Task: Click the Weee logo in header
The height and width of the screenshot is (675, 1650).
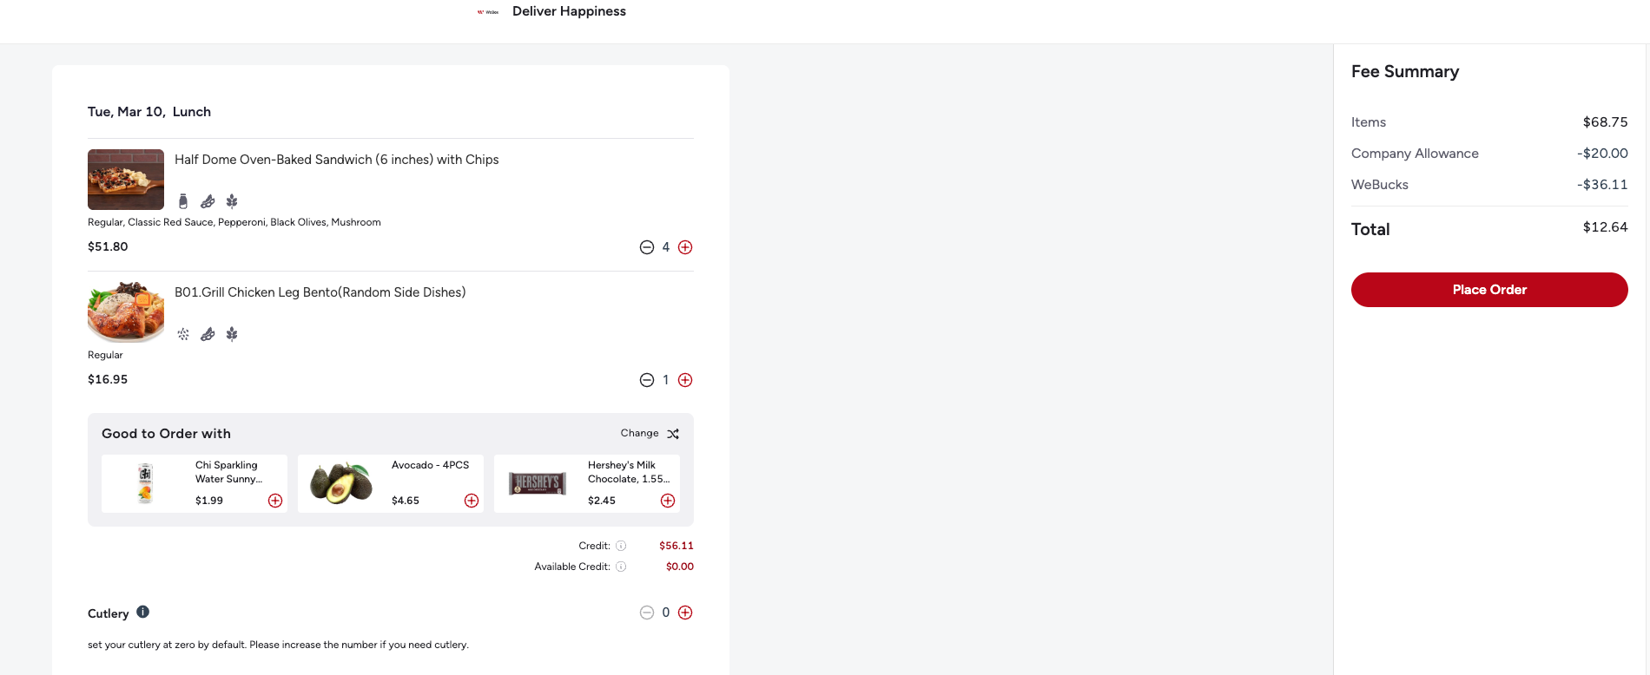Action: 488,12
